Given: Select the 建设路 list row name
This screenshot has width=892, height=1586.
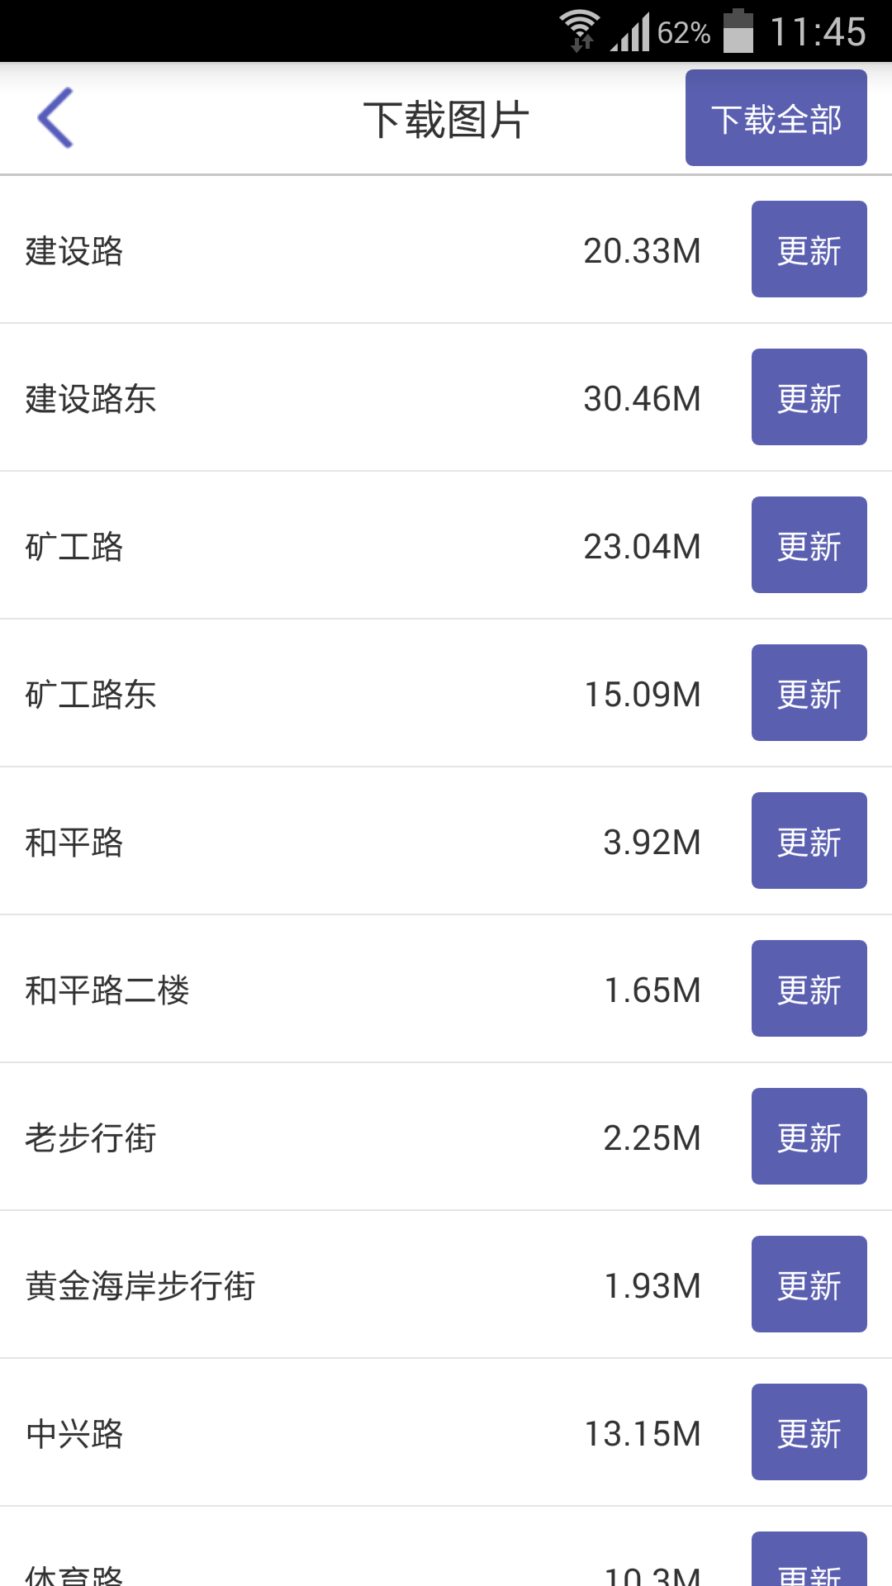Looking at the screenshot, I should tap(74, 250).
